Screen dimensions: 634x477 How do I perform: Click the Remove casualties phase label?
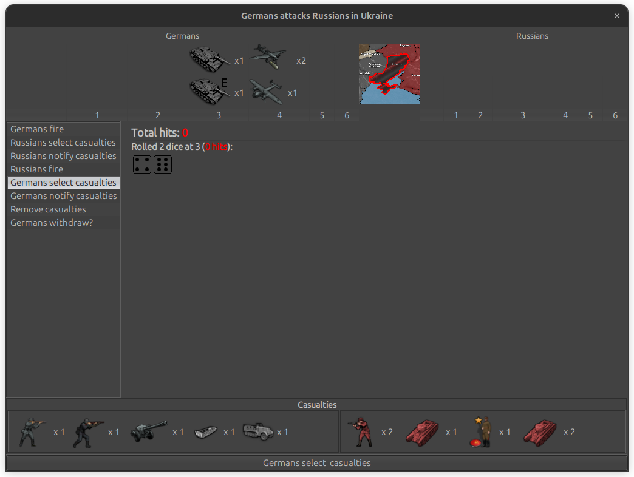tap(48, 209)
